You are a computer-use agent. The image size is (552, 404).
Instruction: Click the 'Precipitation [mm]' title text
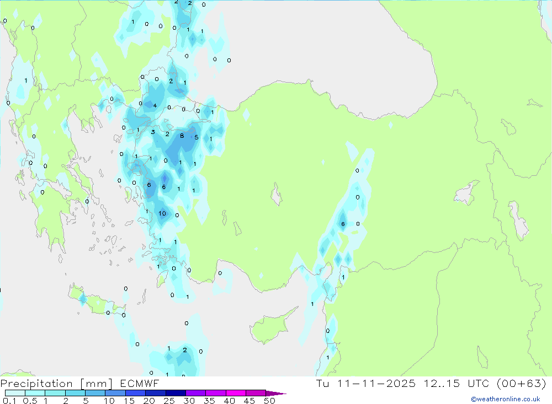click(x=57, y=384)
